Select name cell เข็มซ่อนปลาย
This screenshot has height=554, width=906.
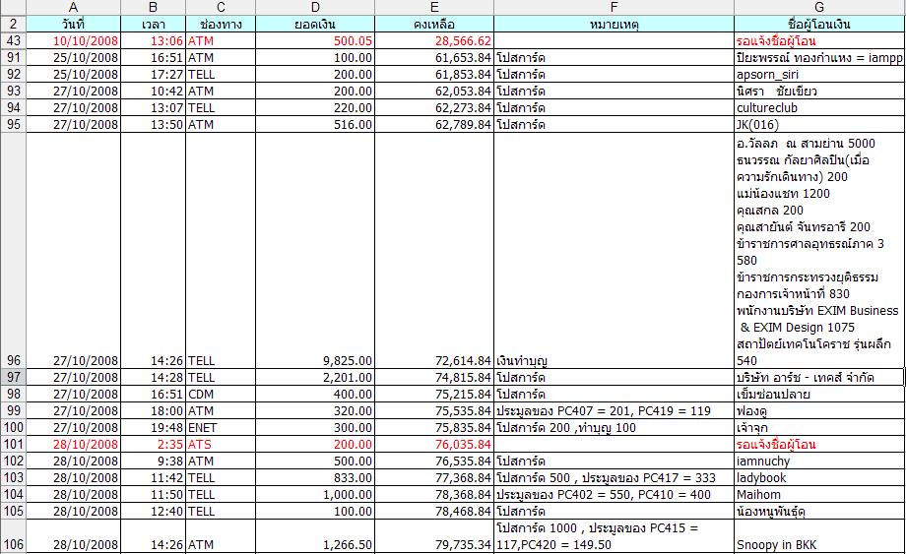click(x=820, y=395)
